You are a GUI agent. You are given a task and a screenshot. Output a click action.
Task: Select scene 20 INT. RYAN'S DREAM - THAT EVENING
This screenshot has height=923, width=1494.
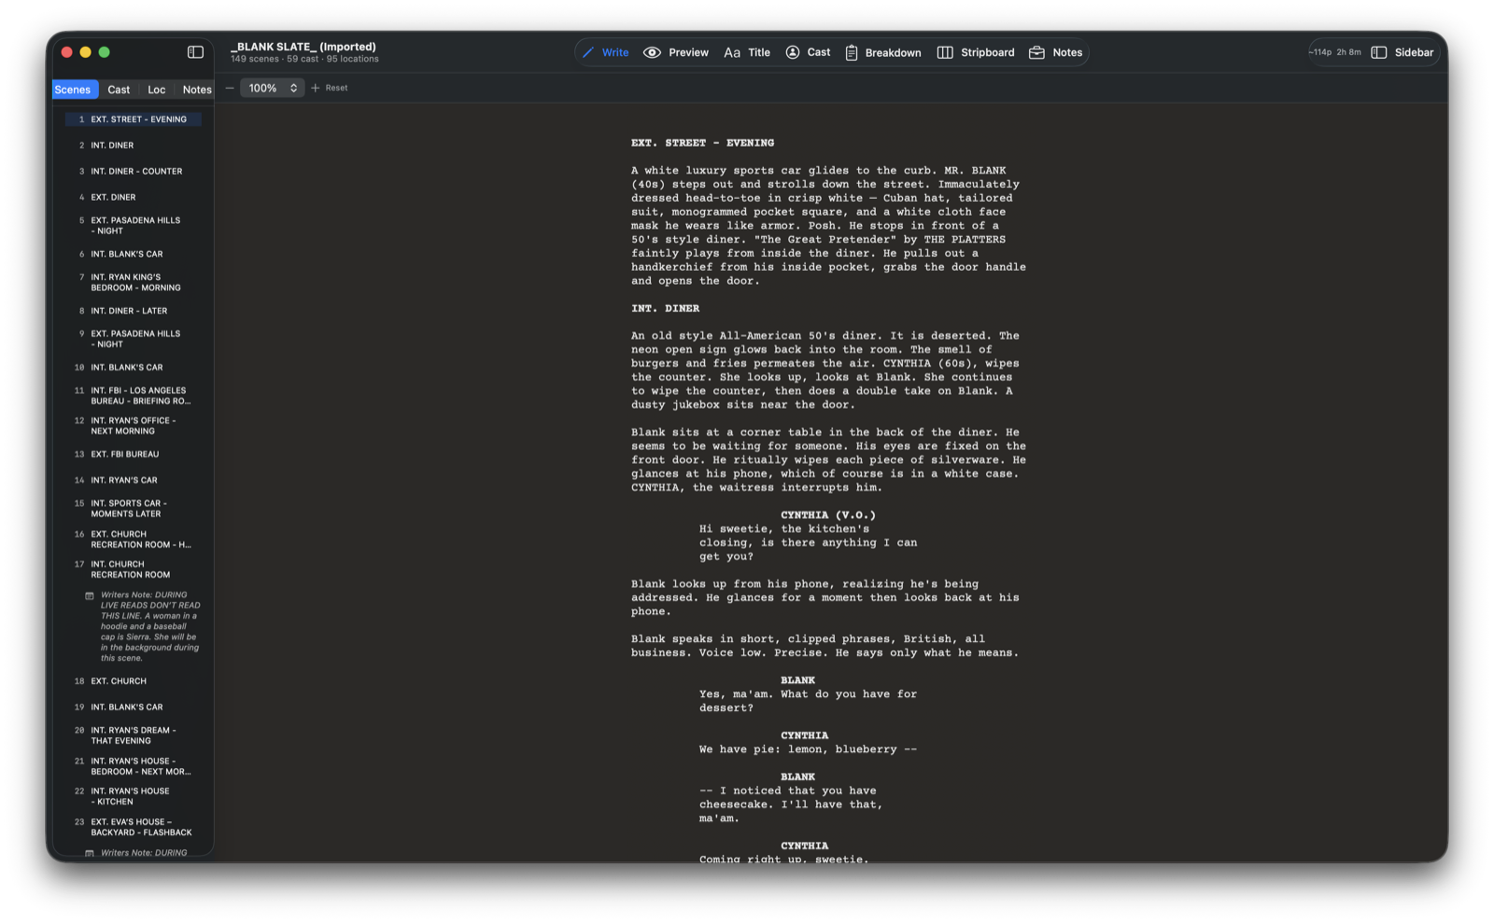134,735
